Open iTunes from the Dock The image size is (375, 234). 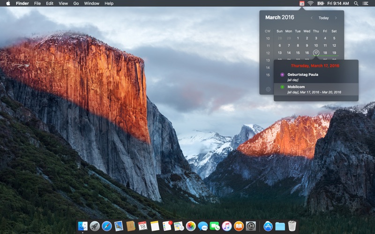coord(227,226)
